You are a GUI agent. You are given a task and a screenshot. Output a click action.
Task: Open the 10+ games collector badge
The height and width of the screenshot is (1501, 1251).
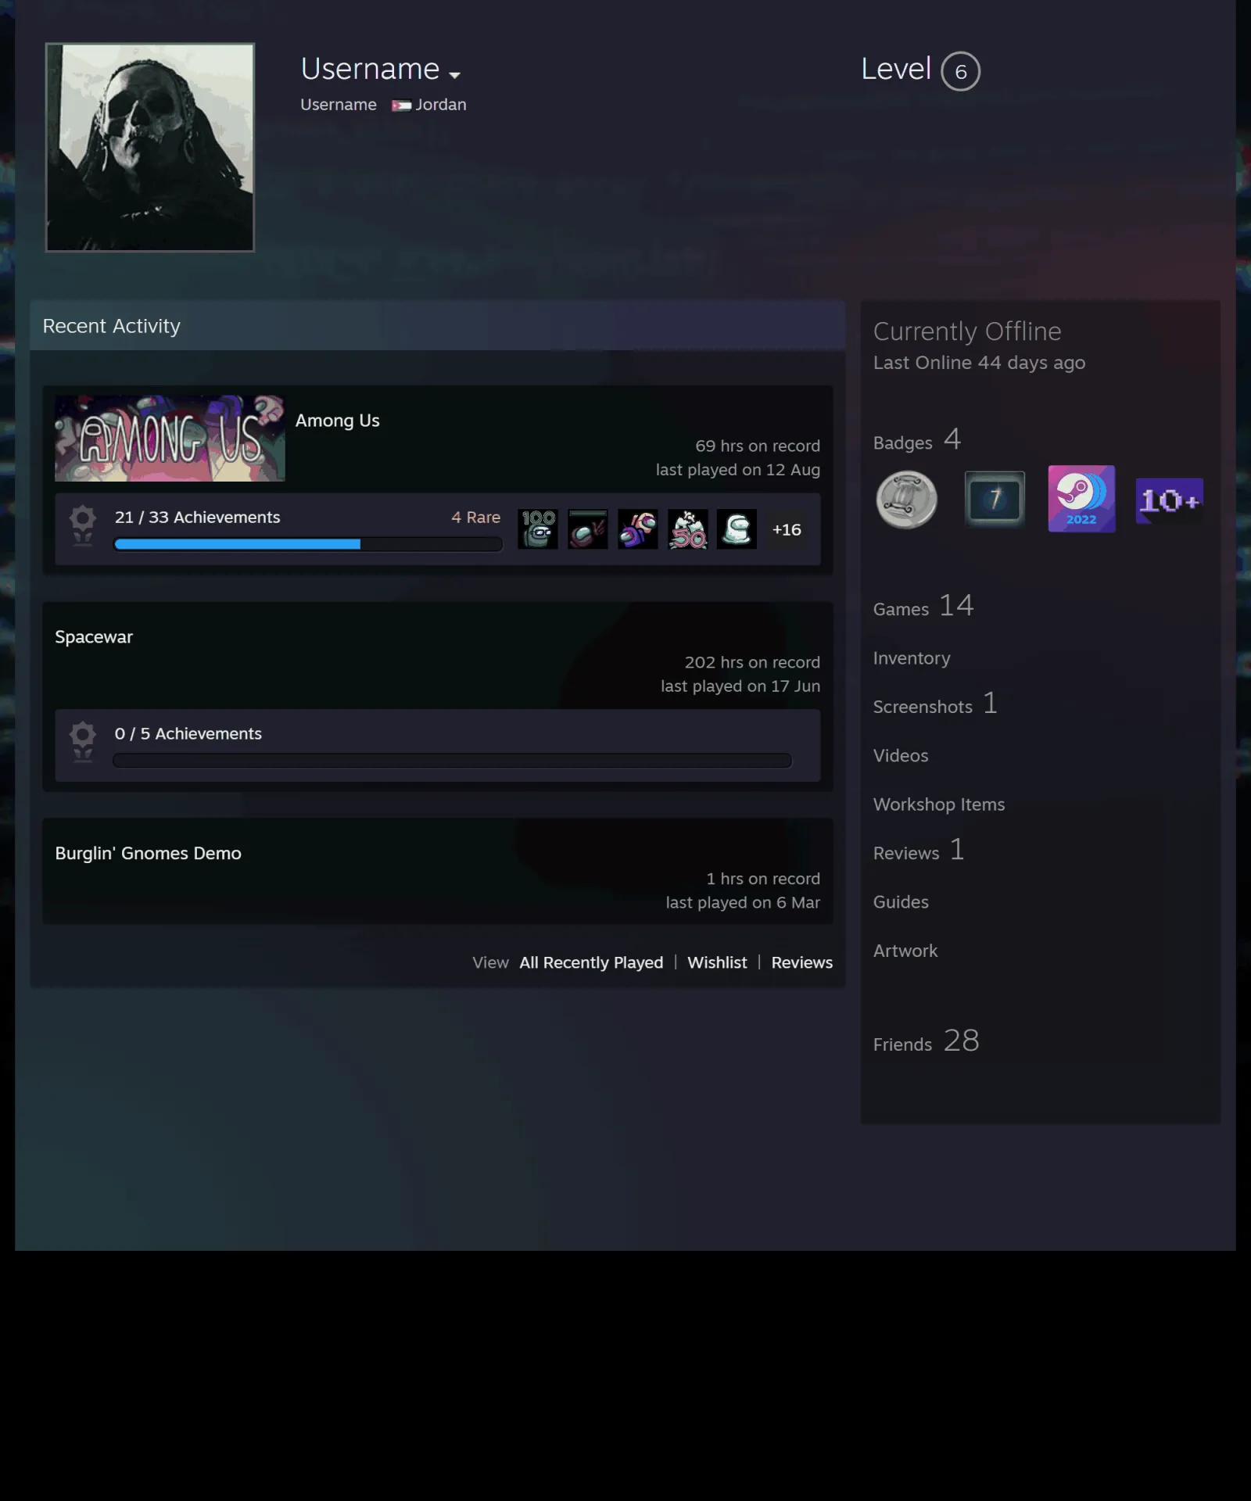(x=1169, y=500)
